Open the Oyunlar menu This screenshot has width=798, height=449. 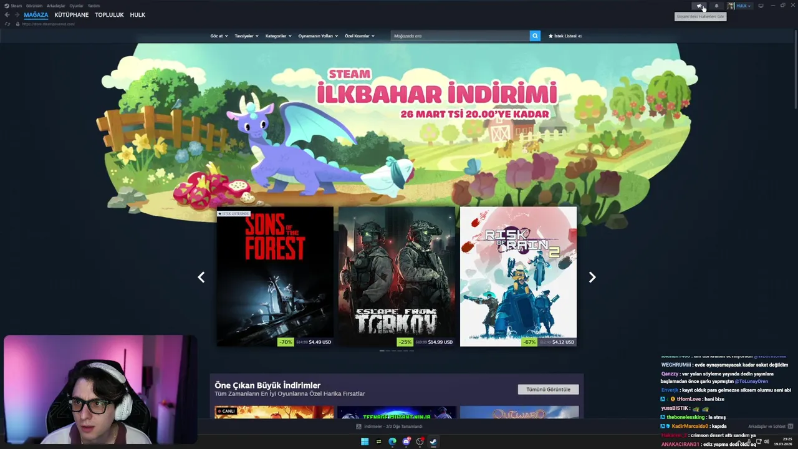pos(76,6)
